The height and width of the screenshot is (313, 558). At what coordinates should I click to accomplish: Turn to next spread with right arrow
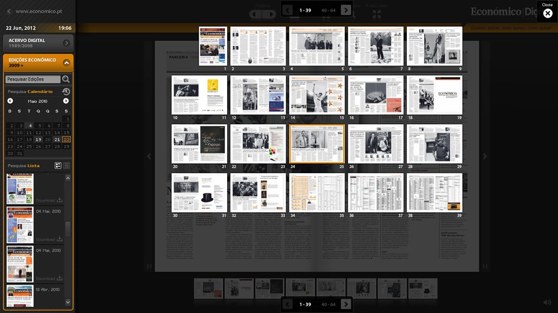coord(484,156)
